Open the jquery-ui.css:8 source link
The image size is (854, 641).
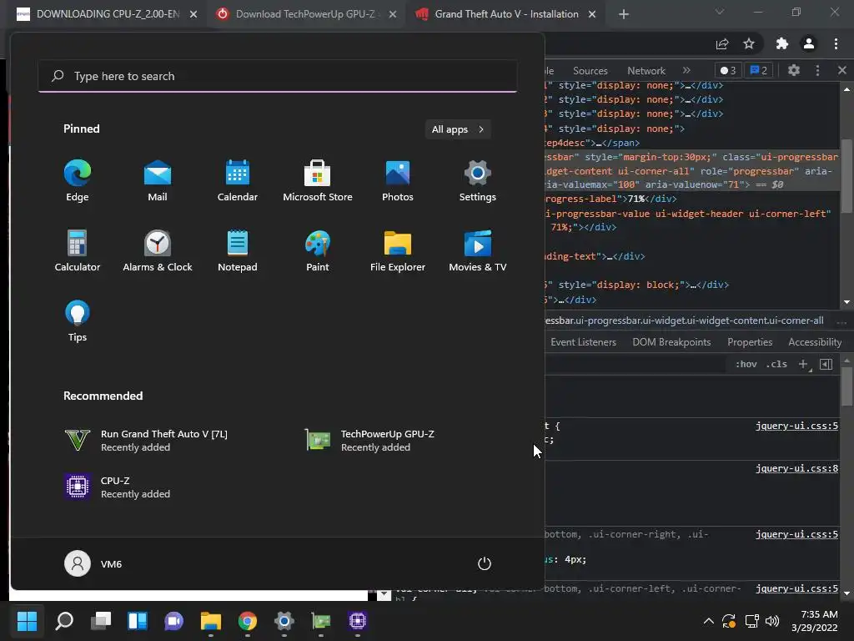[796, 468]
